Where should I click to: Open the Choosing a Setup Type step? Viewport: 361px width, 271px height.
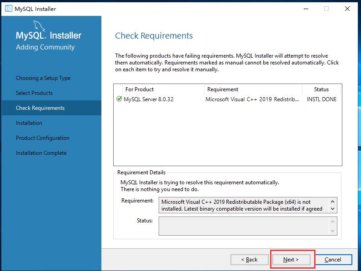(43, 78)
